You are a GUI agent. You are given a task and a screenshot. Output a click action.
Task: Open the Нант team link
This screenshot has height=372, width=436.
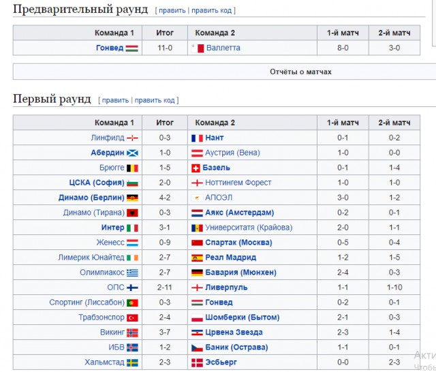pos(215,138)
